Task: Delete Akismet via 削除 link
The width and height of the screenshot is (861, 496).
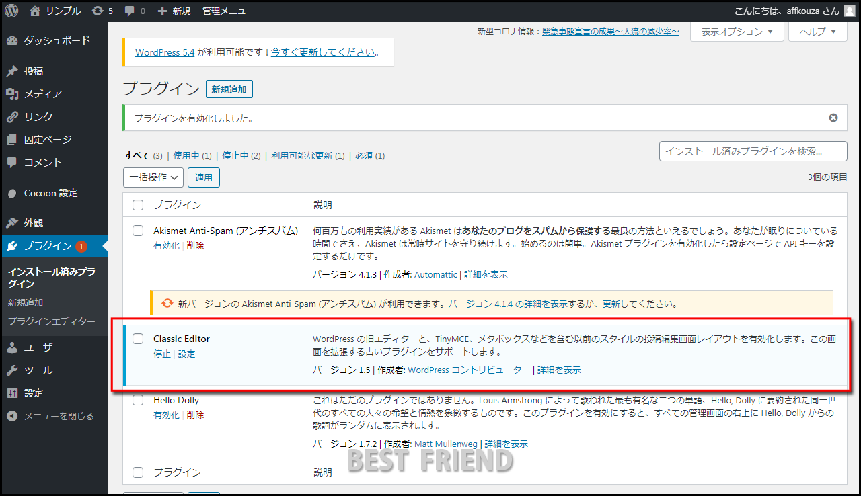Action: [x=195, y=246]
